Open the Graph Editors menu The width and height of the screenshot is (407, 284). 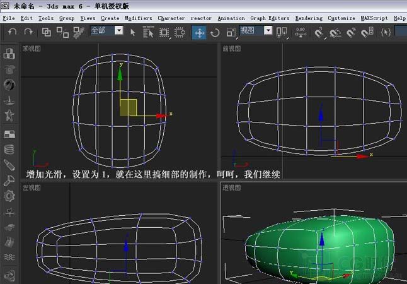(x=270, y=18)
